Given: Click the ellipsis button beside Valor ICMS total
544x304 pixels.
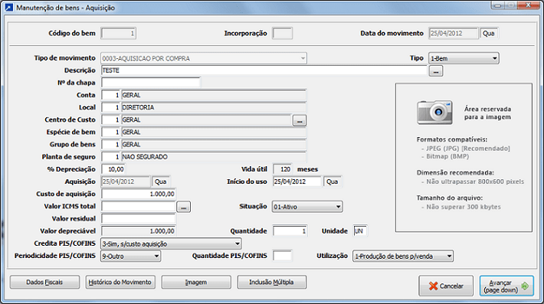Looking at the screenshot, I should (x=184, y=207).
